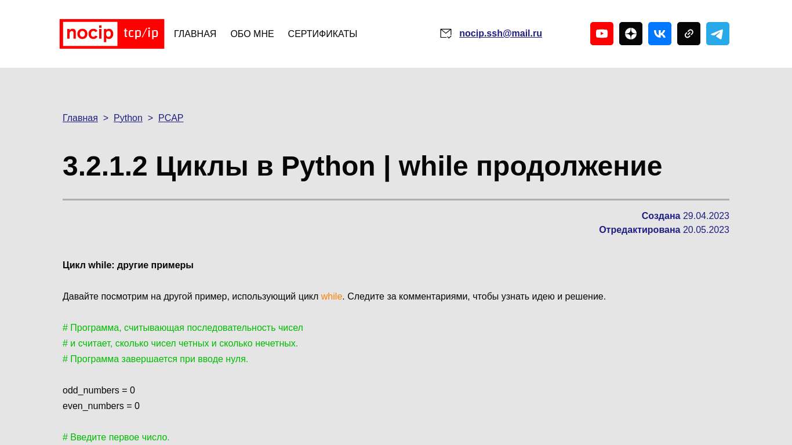This screenshot has width=792, height=445.
Task: Click the Отредактирована date line
Action: click(x=664, y=230)
